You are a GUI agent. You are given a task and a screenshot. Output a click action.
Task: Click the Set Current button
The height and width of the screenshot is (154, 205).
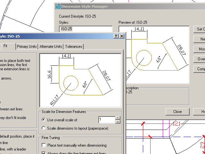coord(199,29)
